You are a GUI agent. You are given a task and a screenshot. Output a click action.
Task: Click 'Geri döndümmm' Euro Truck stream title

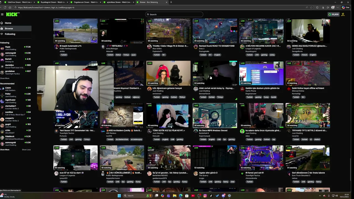tap(308, 173)
